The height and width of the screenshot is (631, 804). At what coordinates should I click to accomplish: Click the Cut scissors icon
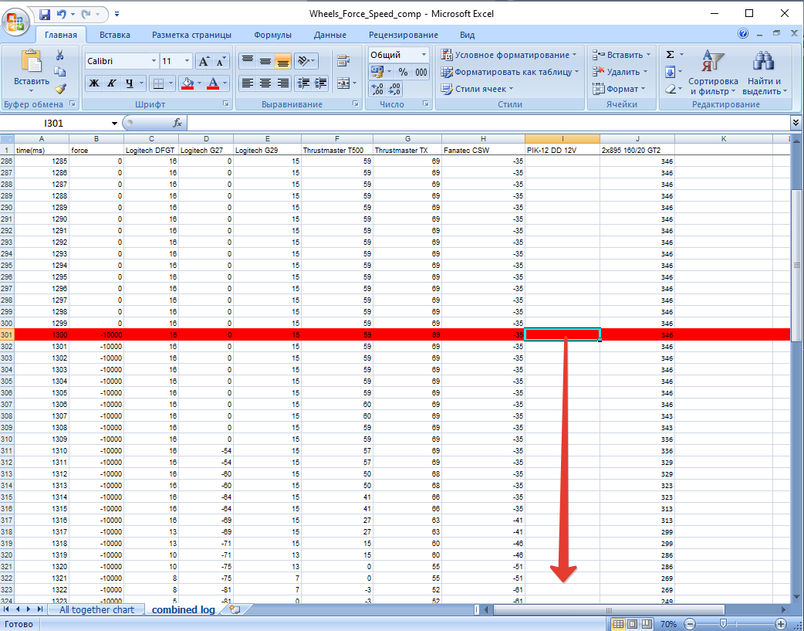pyautogui.click(x=59, y=56)
